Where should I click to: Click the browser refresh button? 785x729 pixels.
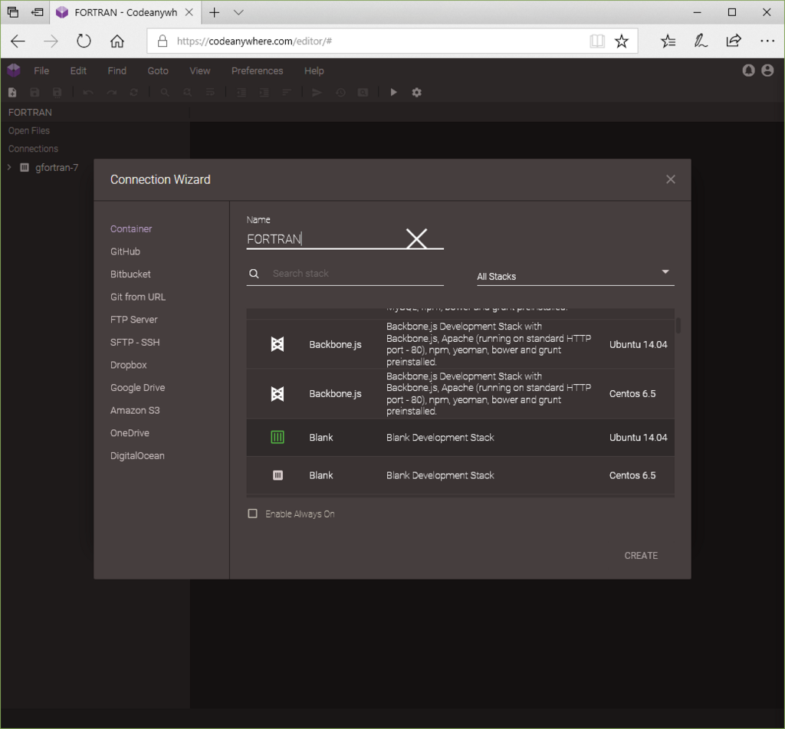click(84, 41)
